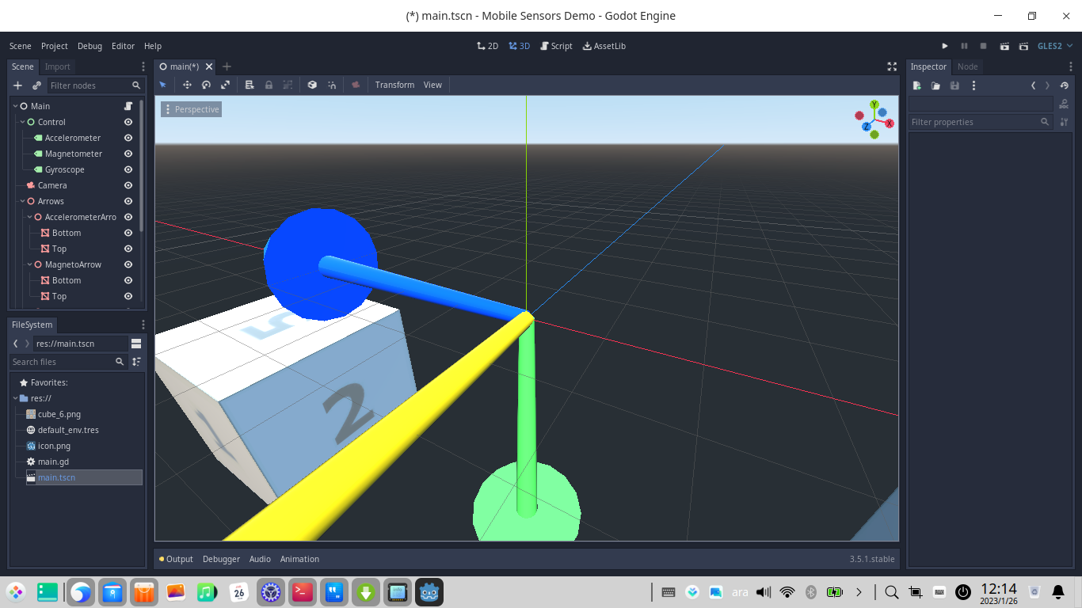Open the Transform menu in viewport toolbar
The width and height of the screenshot is (1082, 608).
[x=394, y=85]
